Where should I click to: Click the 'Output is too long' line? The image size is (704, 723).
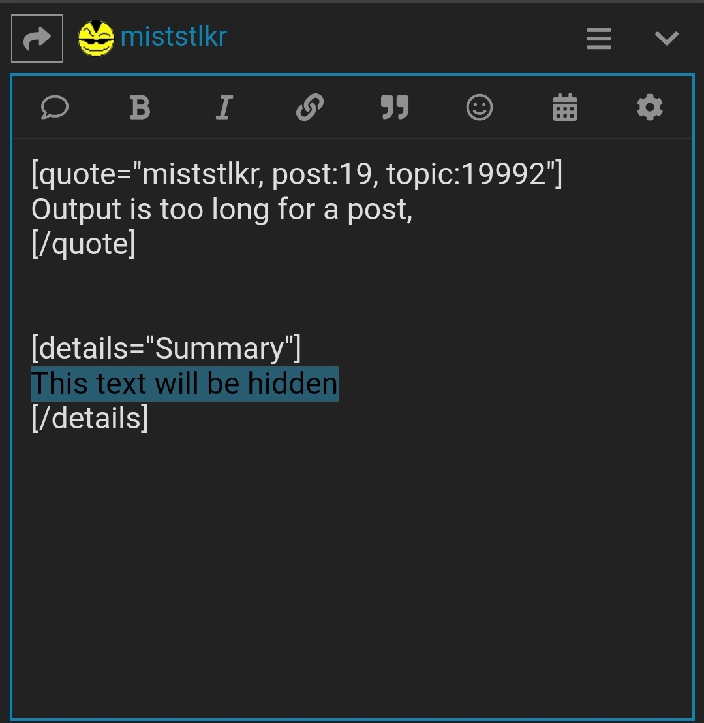click(x=222, y=210)
